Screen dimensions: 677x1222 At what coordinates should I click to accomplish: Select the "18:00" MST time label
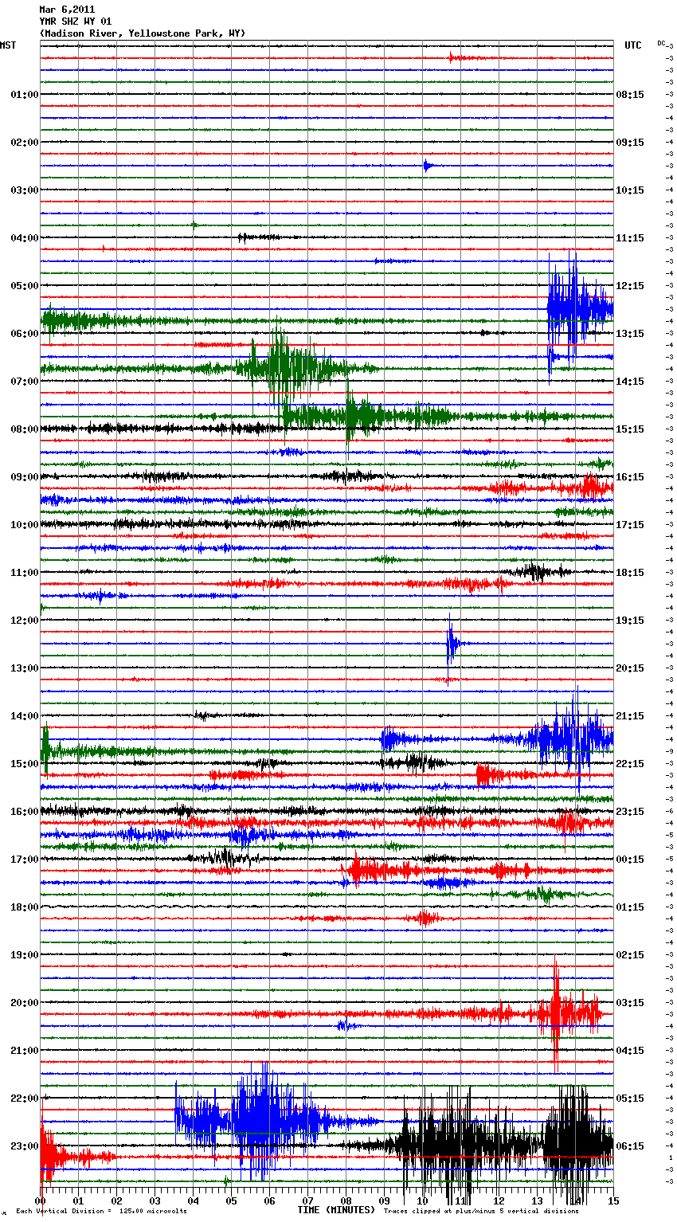(25, 907)
